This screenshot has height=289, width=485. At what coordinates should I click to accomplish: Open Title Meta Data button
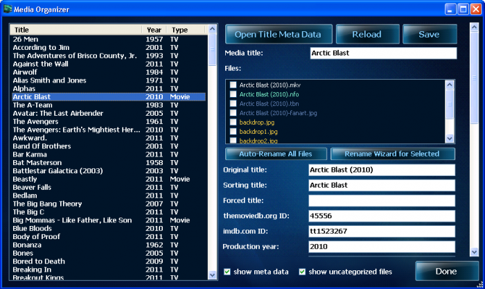pos(279,34)
